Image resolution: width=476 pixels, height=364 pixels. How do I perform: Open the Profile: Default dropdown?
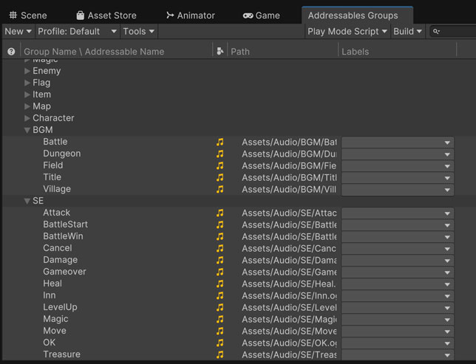77,31
